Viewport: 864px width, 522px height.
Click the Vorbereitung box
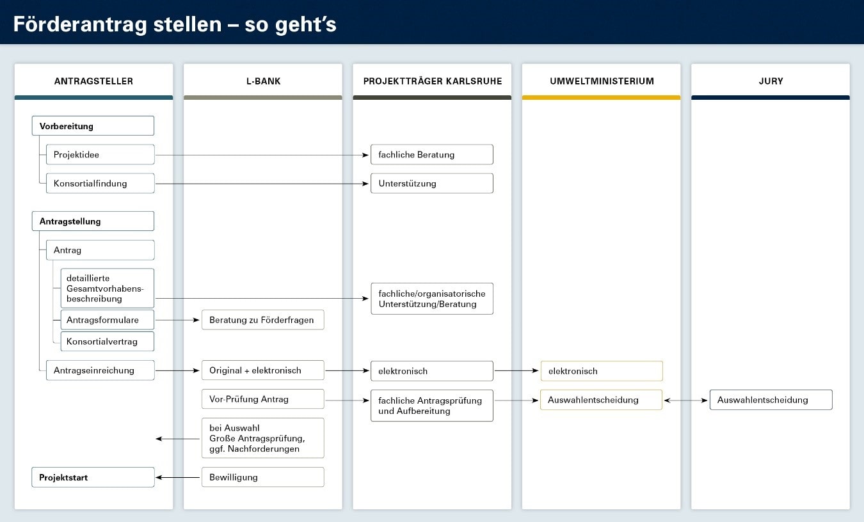click(93, 126)
